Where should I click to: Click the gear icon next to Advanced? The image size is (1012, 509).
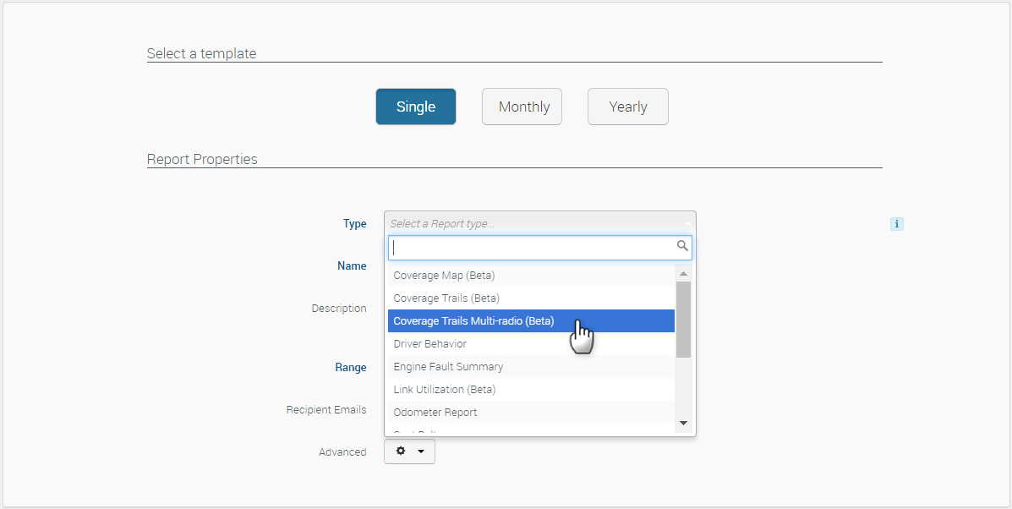(401, 452)
